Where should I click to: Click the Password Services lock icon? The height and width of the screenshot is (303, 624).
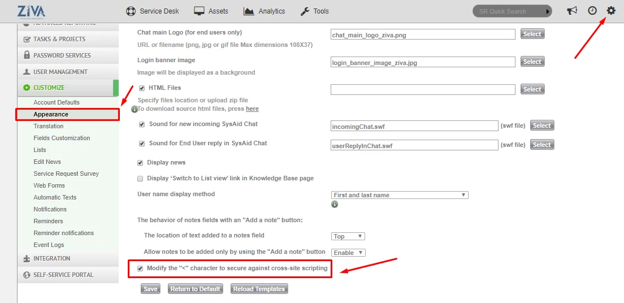pos(27,55)
